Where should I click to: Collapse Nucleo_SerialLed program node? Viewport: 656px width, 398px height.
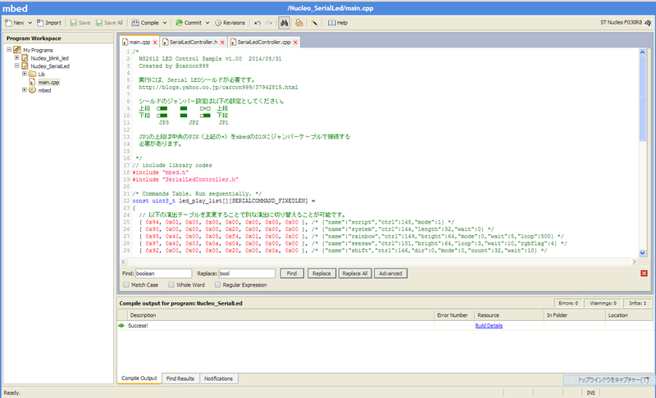point(16,66)
